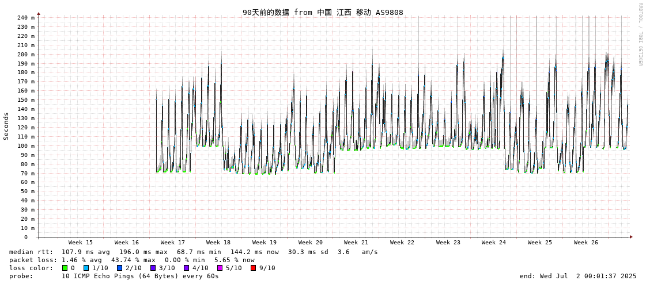Click the 'Week 25' axis label
The image size is (646, 284).
[x=540, y=243]
